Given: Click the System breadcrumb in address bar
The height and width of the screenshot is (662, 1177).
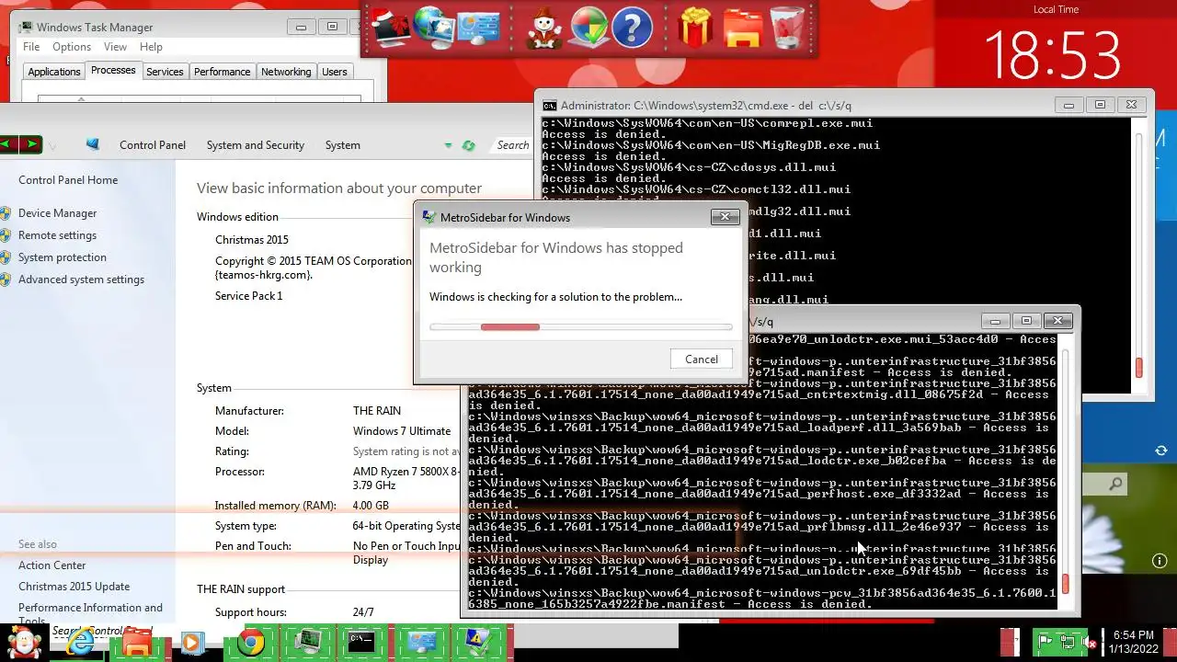Looking at the screenshot, I should (342, 145).
